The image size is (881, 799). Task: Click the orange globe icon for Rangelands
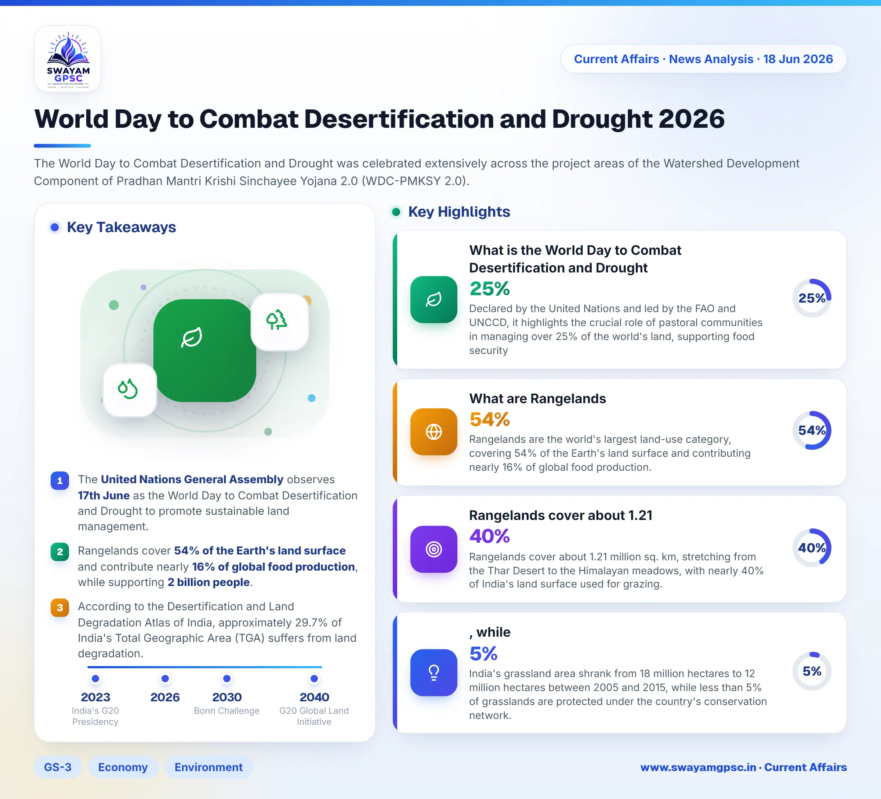coord(434,432)
